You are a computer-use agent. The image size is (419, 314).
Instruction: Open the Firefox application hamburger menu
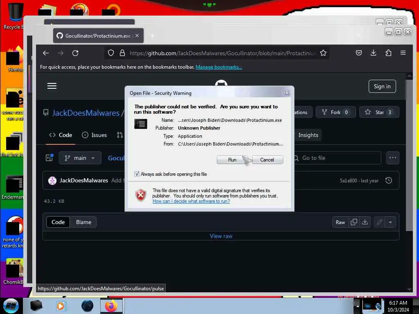pyautogui.click(x=403, y=53)
